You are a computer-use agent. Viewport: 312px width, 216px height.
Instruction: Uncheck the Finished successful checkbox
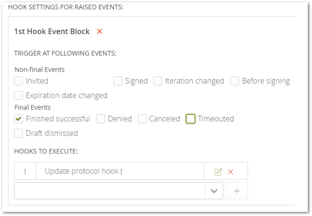point(18,119)
